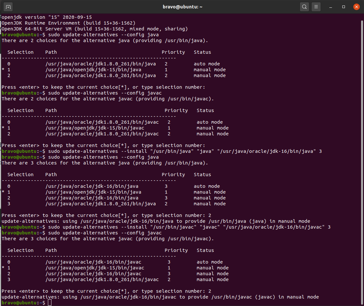Viewport: 364px width, 306px height.
Task: Click path openjdk/jdk-15/bin/java in the first table
Action: (93, 70)
